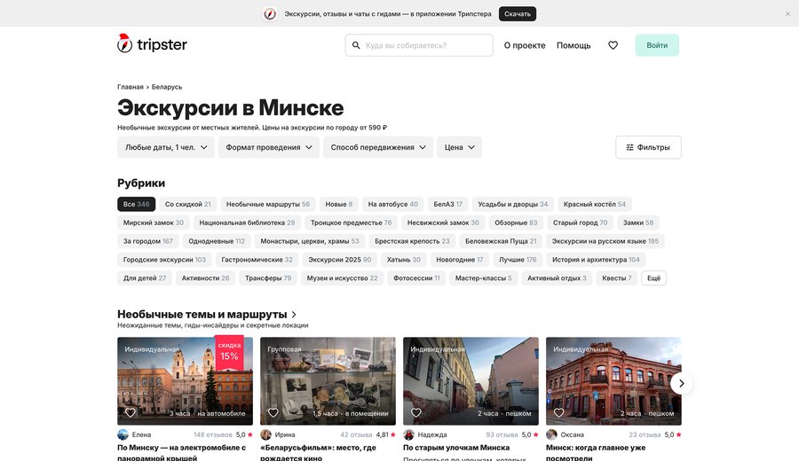Close the app promo banner
799x461 pixels.
(x=787, y=13)
